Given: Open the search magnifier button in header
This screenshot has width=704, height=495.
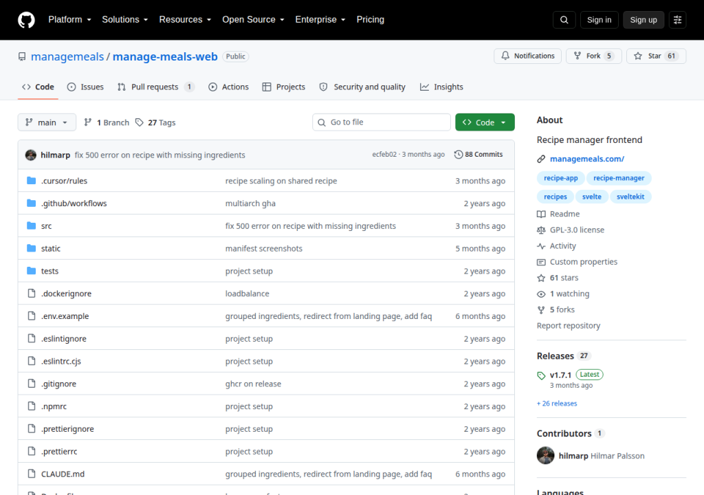Looking at the screenshot, I should pos(564,20).
